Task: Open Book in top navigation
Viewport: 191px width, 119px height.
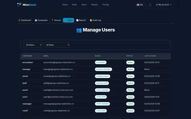Action: 74,5
